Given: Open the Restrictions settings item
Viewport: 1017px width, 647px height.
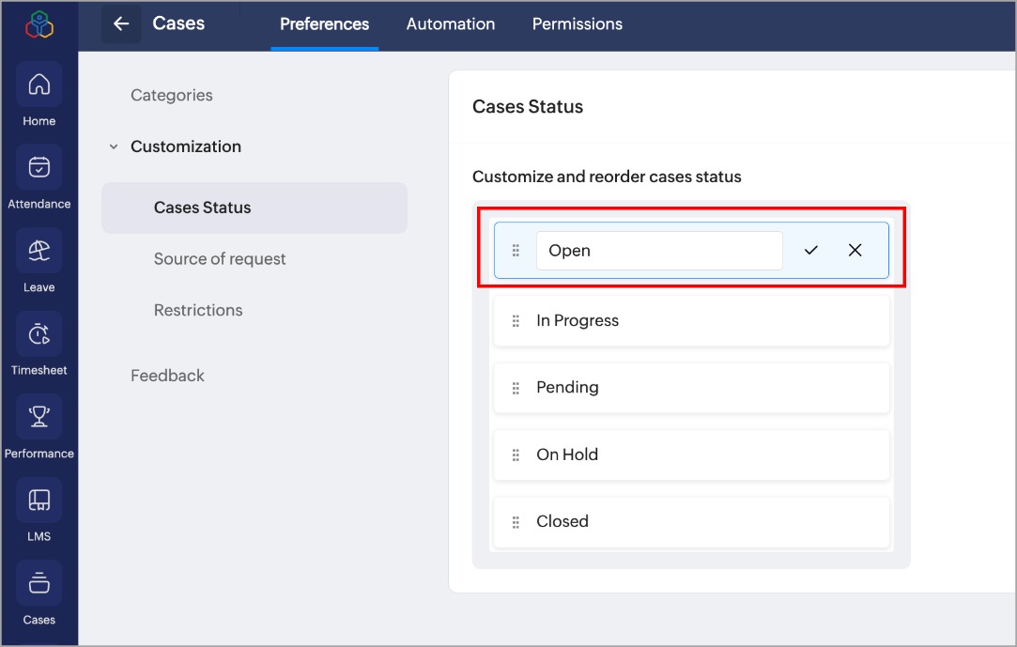Looking at the screenshot, I should (x=198, y=310).
